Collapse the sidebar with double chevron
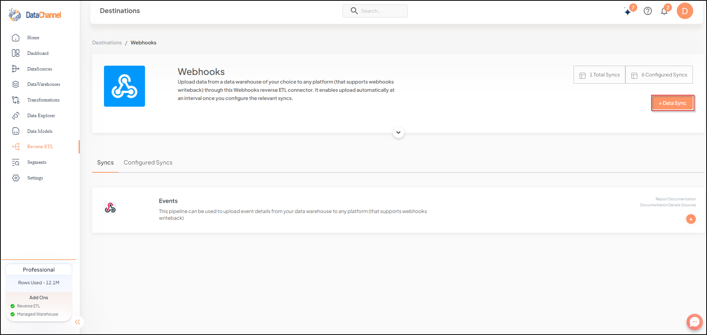This screenshot has height=335, width=707. coord(78,322)
